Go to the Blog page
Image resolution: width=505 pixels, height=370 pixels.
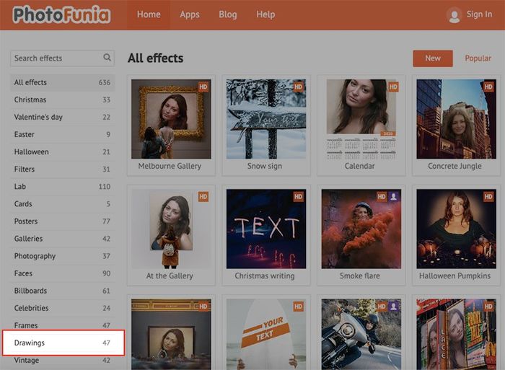[x=228, y=14]
